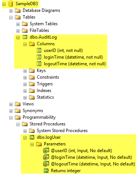Click the dbo.logUser stored procedure icon
137x174 pixels.
pos(32,137)
